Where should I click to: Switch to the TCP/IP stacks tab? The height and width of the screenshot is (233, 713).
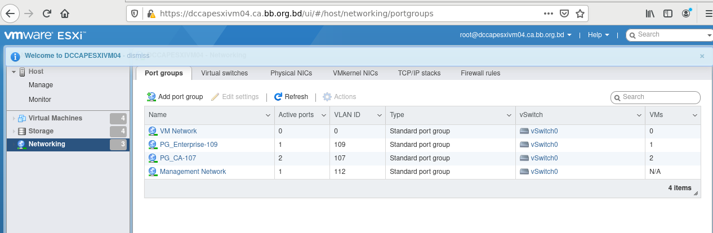tap(419, 73)
